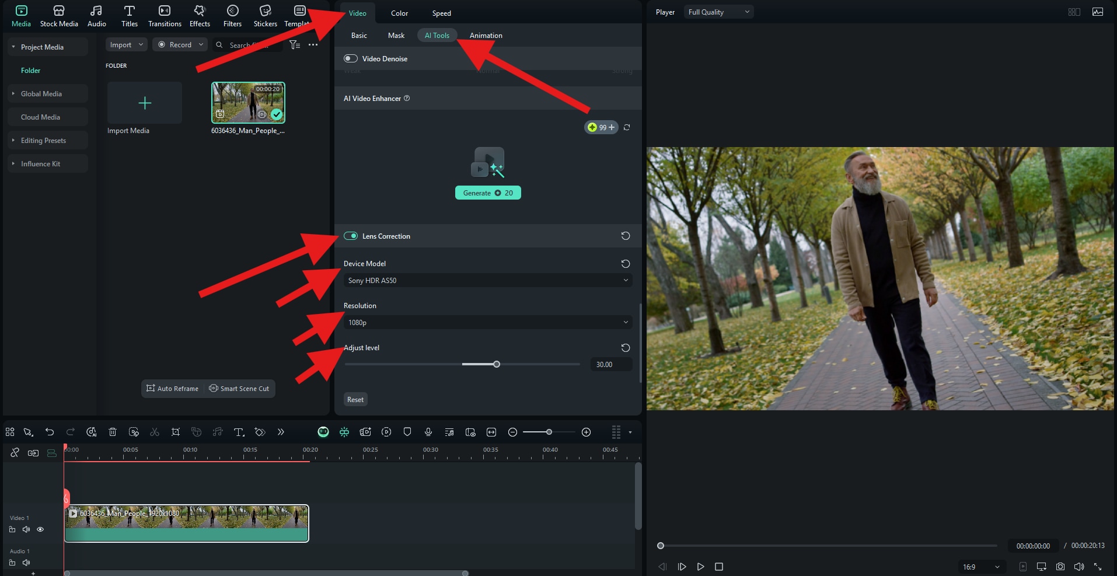
Task: Click the text tool icon in timeline toolbar
Action: pos(239,432)
